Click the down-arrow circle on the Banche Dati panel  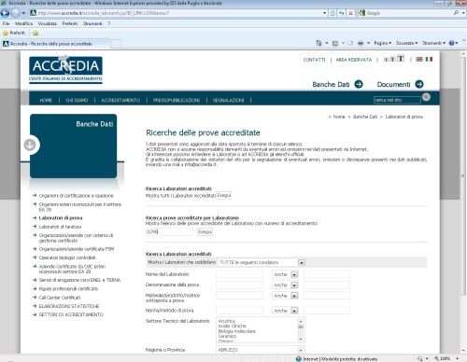(30, 145)
